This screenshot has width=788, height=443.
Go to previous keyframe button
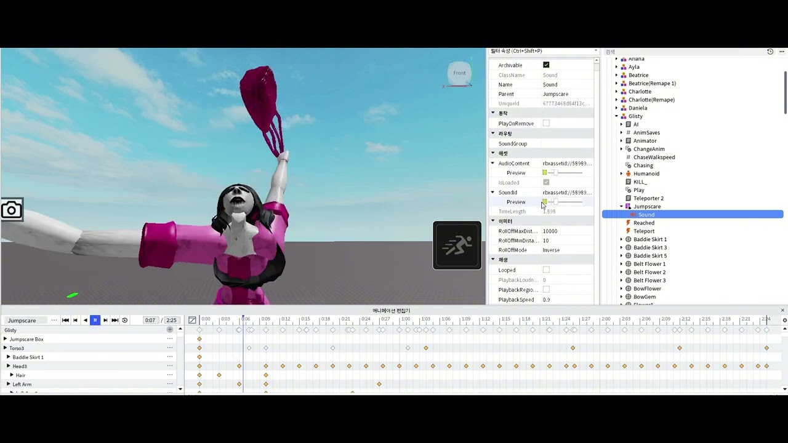coord(75,320)
